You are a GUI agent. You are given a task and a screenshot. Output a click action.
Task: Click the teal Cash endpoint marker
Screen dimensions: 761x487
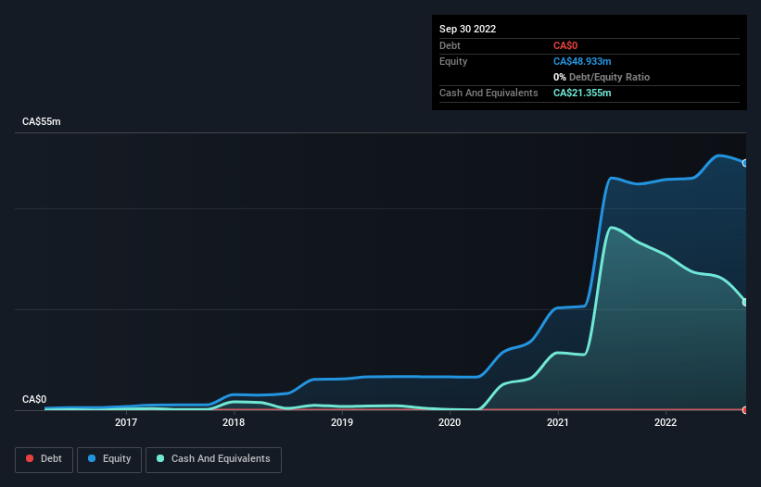[x=745, y=303]
